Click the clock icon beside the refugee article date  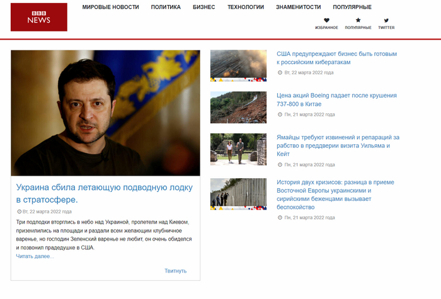tap(280, 218)
